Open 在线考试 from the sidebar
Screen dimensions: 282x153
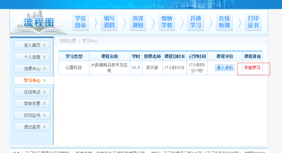(x=32, y=92)
